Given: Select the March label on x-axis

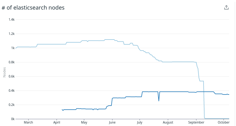Looking at the screenshot, I should click(x=28, y=122).
